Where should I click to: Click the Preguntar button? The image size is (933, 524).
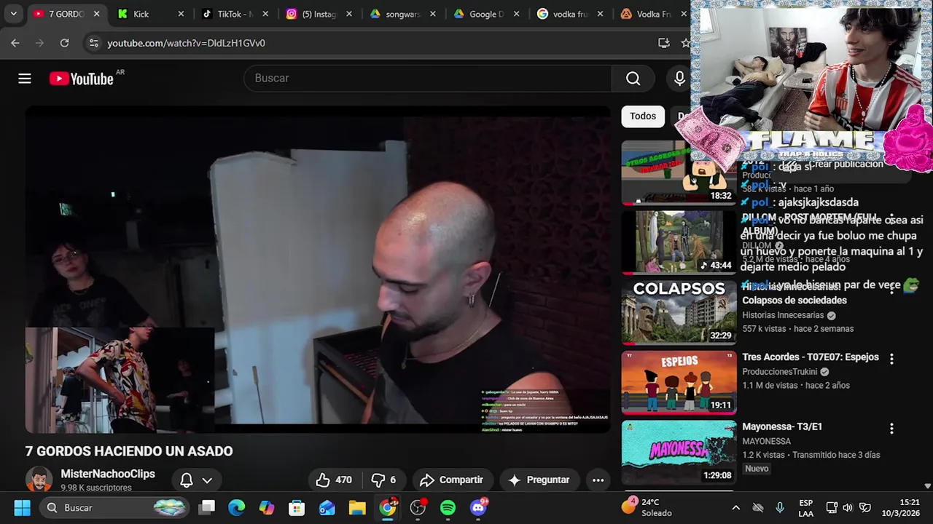click(539, 480)
